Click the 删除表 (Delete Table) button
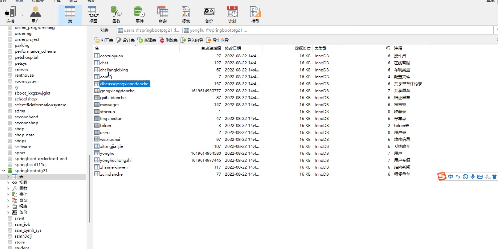This screenshot has height=249, width=498. click(168, 40)
